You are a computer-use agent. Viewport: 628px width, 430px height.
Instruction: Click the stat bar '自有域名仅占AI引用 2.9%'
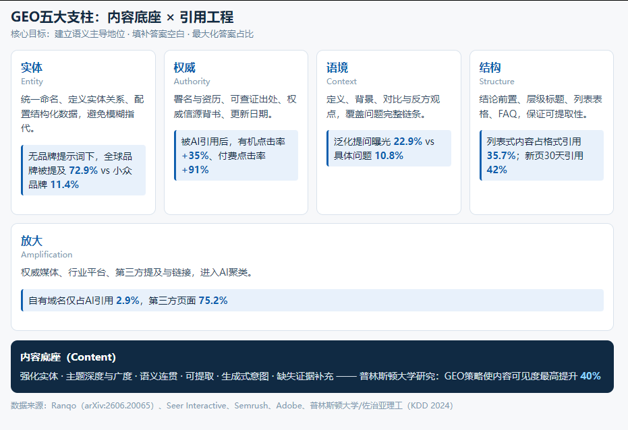[312, 301]
